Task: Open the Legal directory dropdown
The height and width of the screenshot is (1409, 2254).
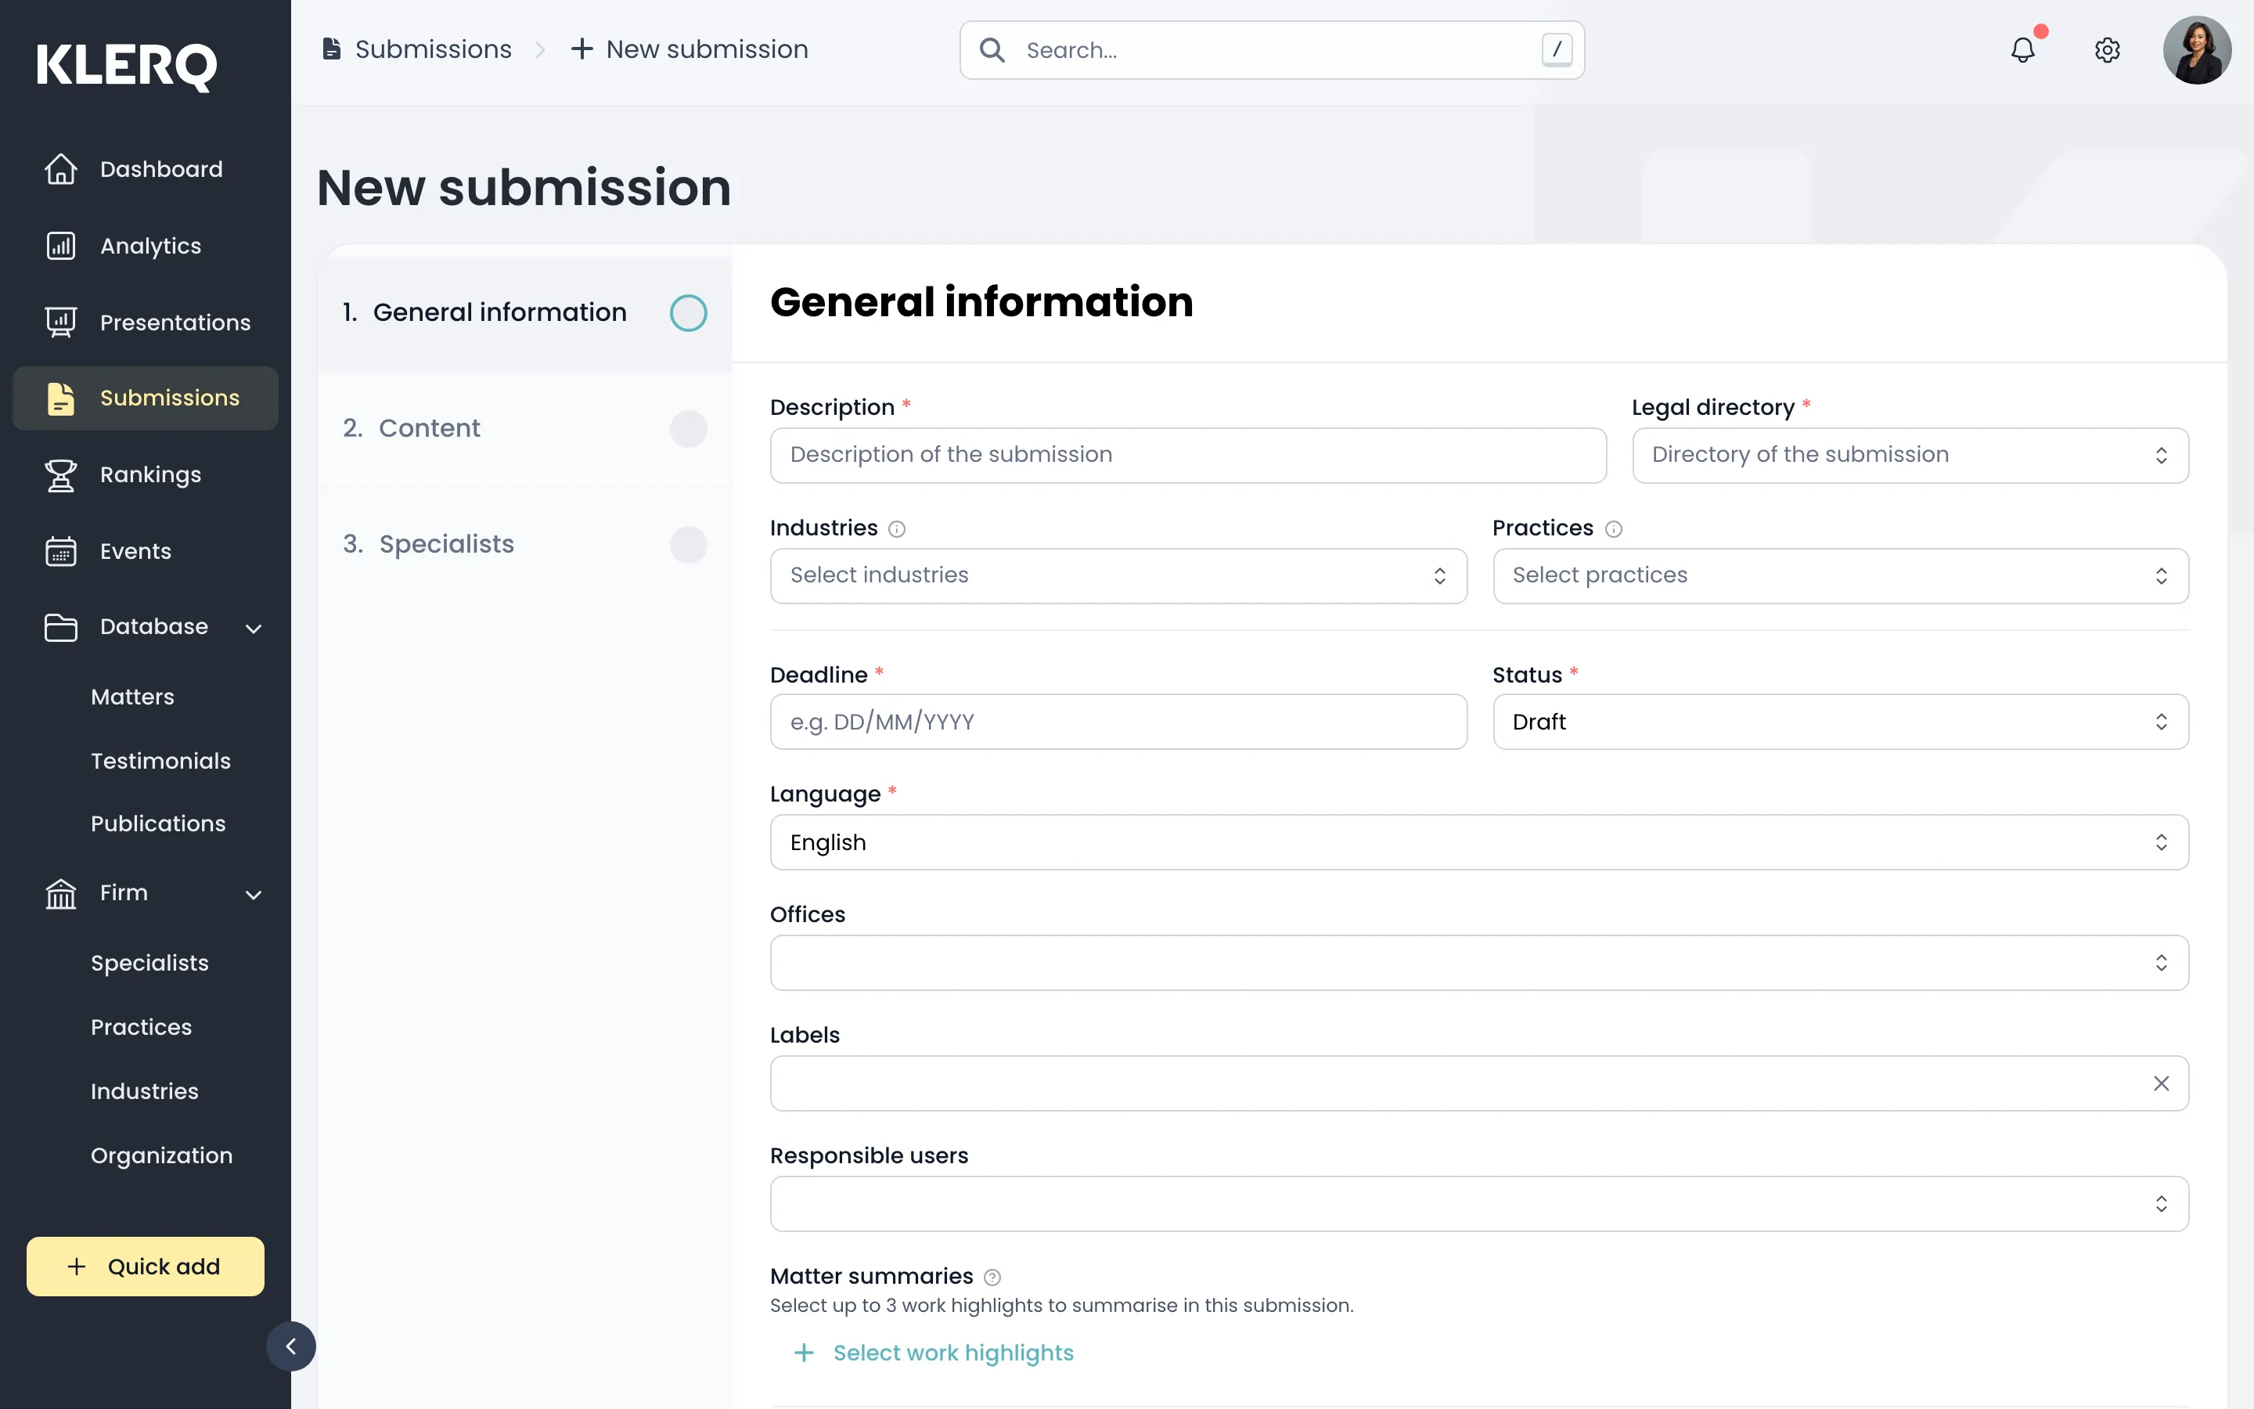Action: pos(1910,455)
